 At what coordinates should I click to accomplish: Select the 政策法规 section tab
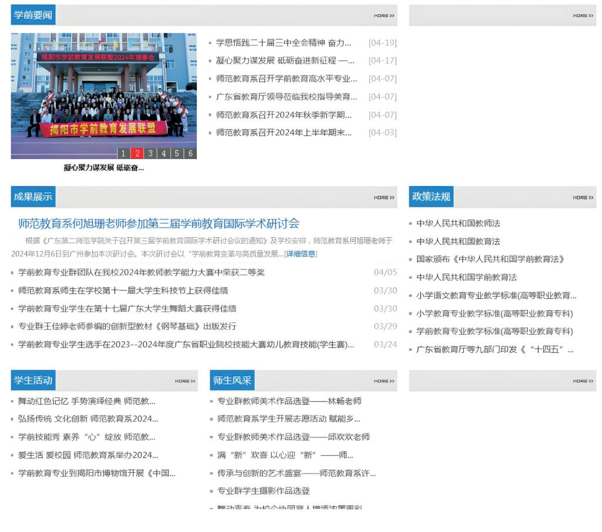point(431,197)
